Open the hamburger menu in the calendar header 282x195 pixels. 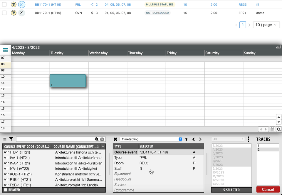click(x=5, y=50)
